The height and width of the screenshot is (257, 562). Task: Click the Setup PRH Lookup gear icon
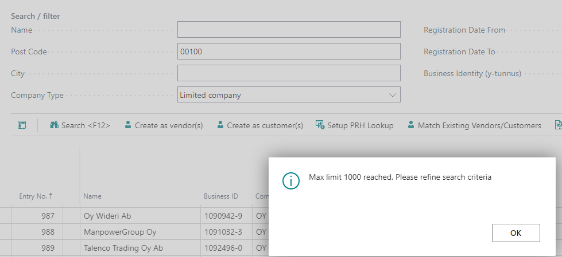pyautogui.click(x=320, y=125)
